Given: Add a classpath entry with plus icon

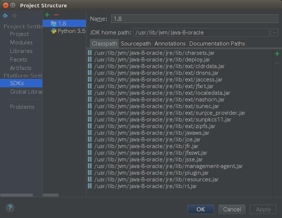Looking at the screenshot, I should point(277,54).
